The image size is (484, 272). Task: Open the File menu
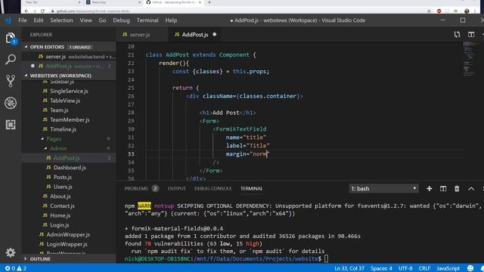[x=23, y=20]
